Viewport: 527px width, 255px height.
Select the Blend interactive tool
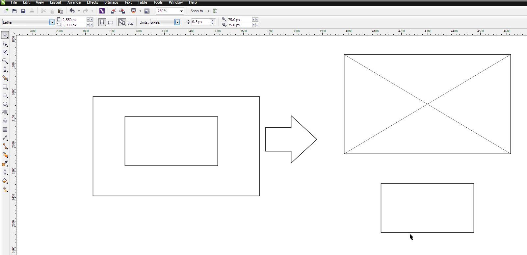pos(5,155)
